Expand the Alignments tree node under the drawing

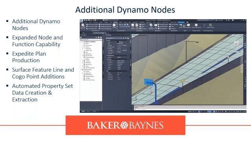pyautogui.click(x=83, y=49)
